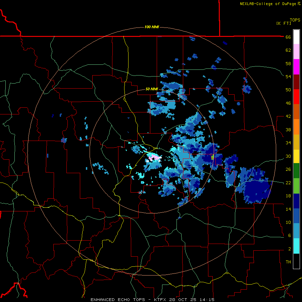Click the TOPS legend title
Viewport: 302px width, 302px height.
295,20
